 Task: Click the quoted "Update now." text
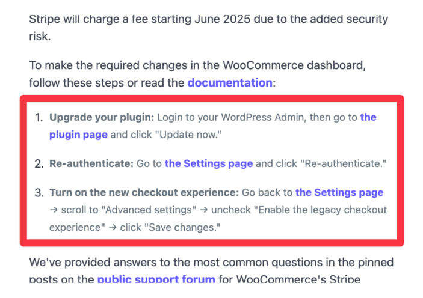[189, 135]
